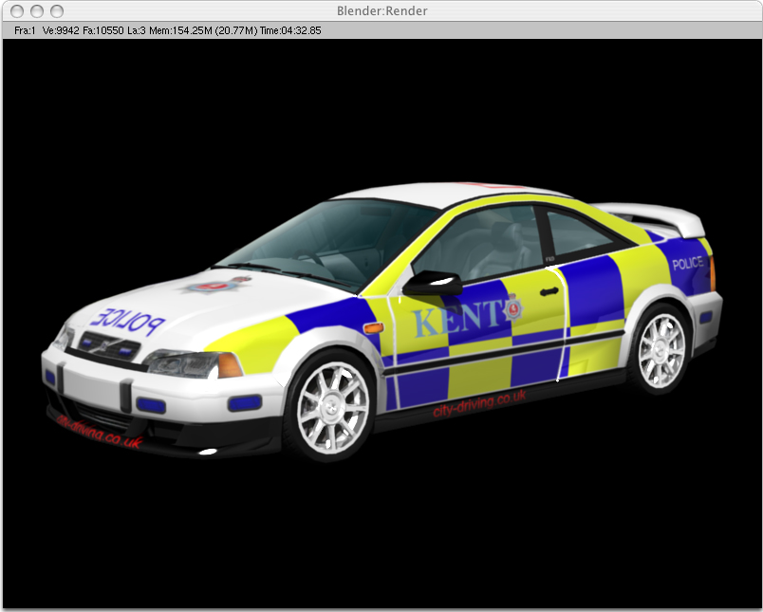
Task: Click the Mem:154.25M memory readout
Action: pos(180,30)
